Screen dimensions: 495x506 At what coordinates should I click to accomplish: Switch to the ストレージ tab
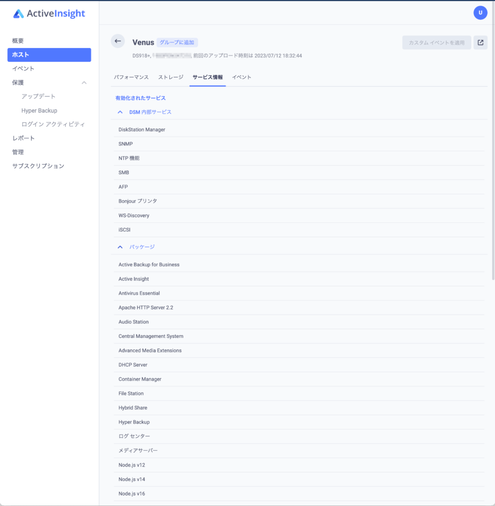[171, 78]
